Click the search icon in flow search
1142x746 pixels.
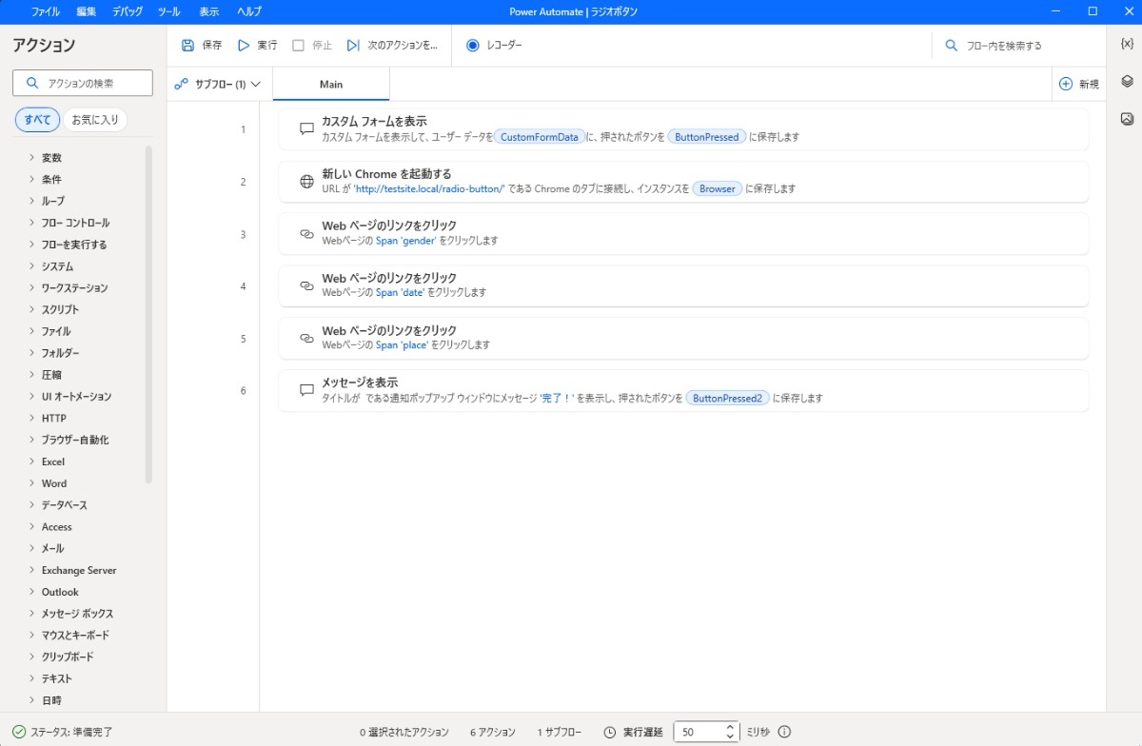951,45
